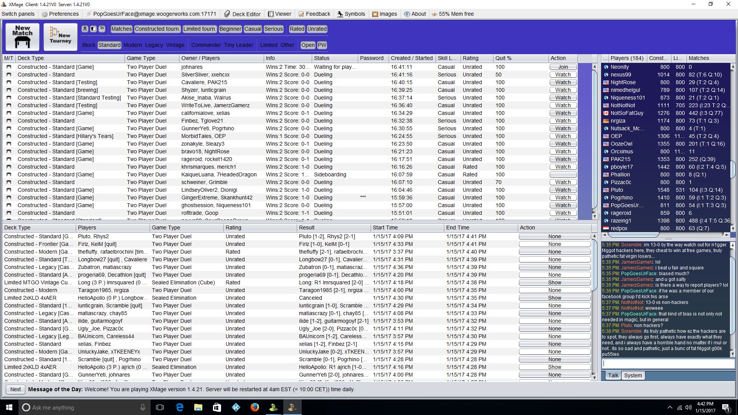Select player row PopGoesUr... in players list
Viewport: 738px width, 415px height.
666,205
